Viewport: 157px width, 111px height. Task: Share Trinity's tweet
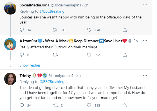tap(125, 105)
